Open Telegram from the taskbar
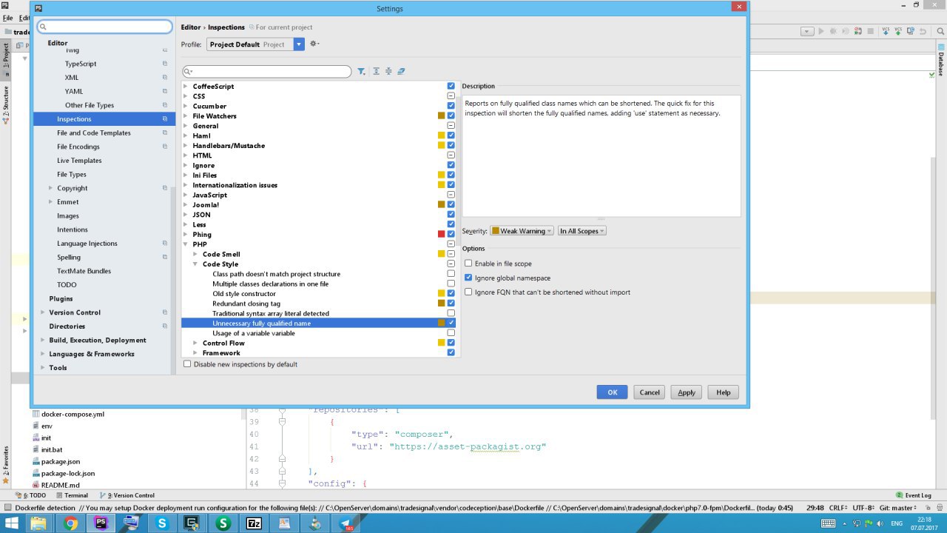The image size is (947, 533). pyautogui.click(x=346, y=523)
